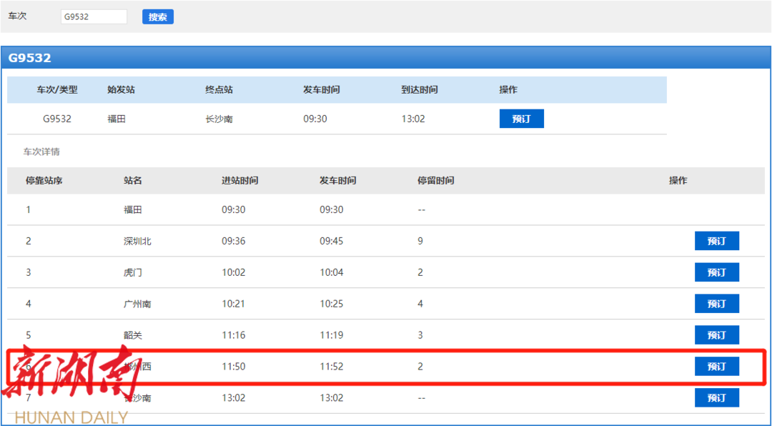This screenshot has height=426, width=772.
Task: Select 预订 in the 广州南 row
Action: (x=716, y=304)
